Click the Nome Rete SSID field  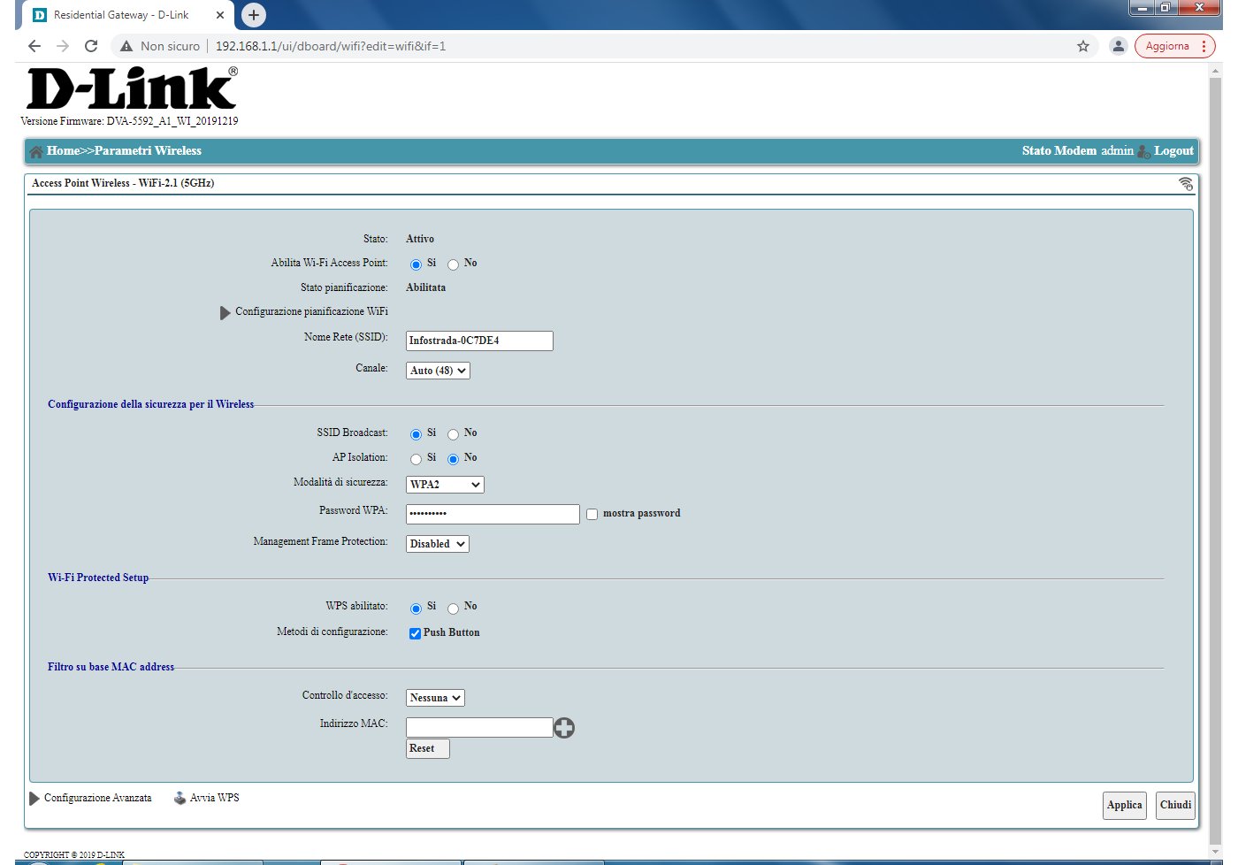coord(479,341)
